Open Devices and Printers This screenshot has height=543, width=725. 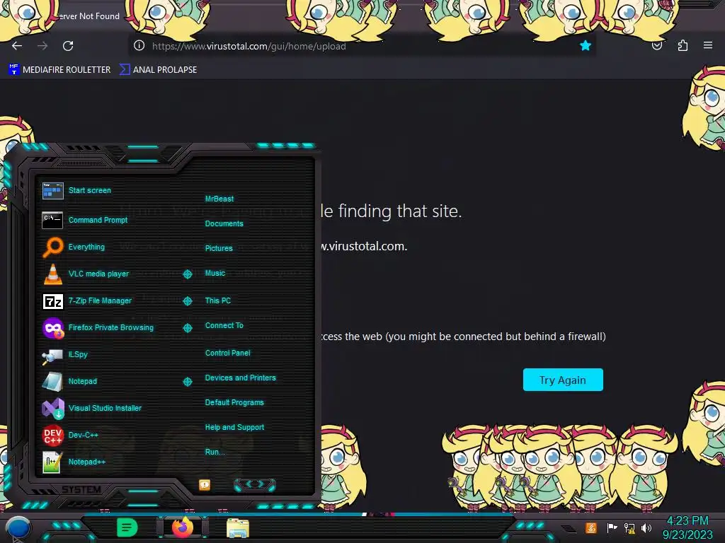(x=241, y=378)
